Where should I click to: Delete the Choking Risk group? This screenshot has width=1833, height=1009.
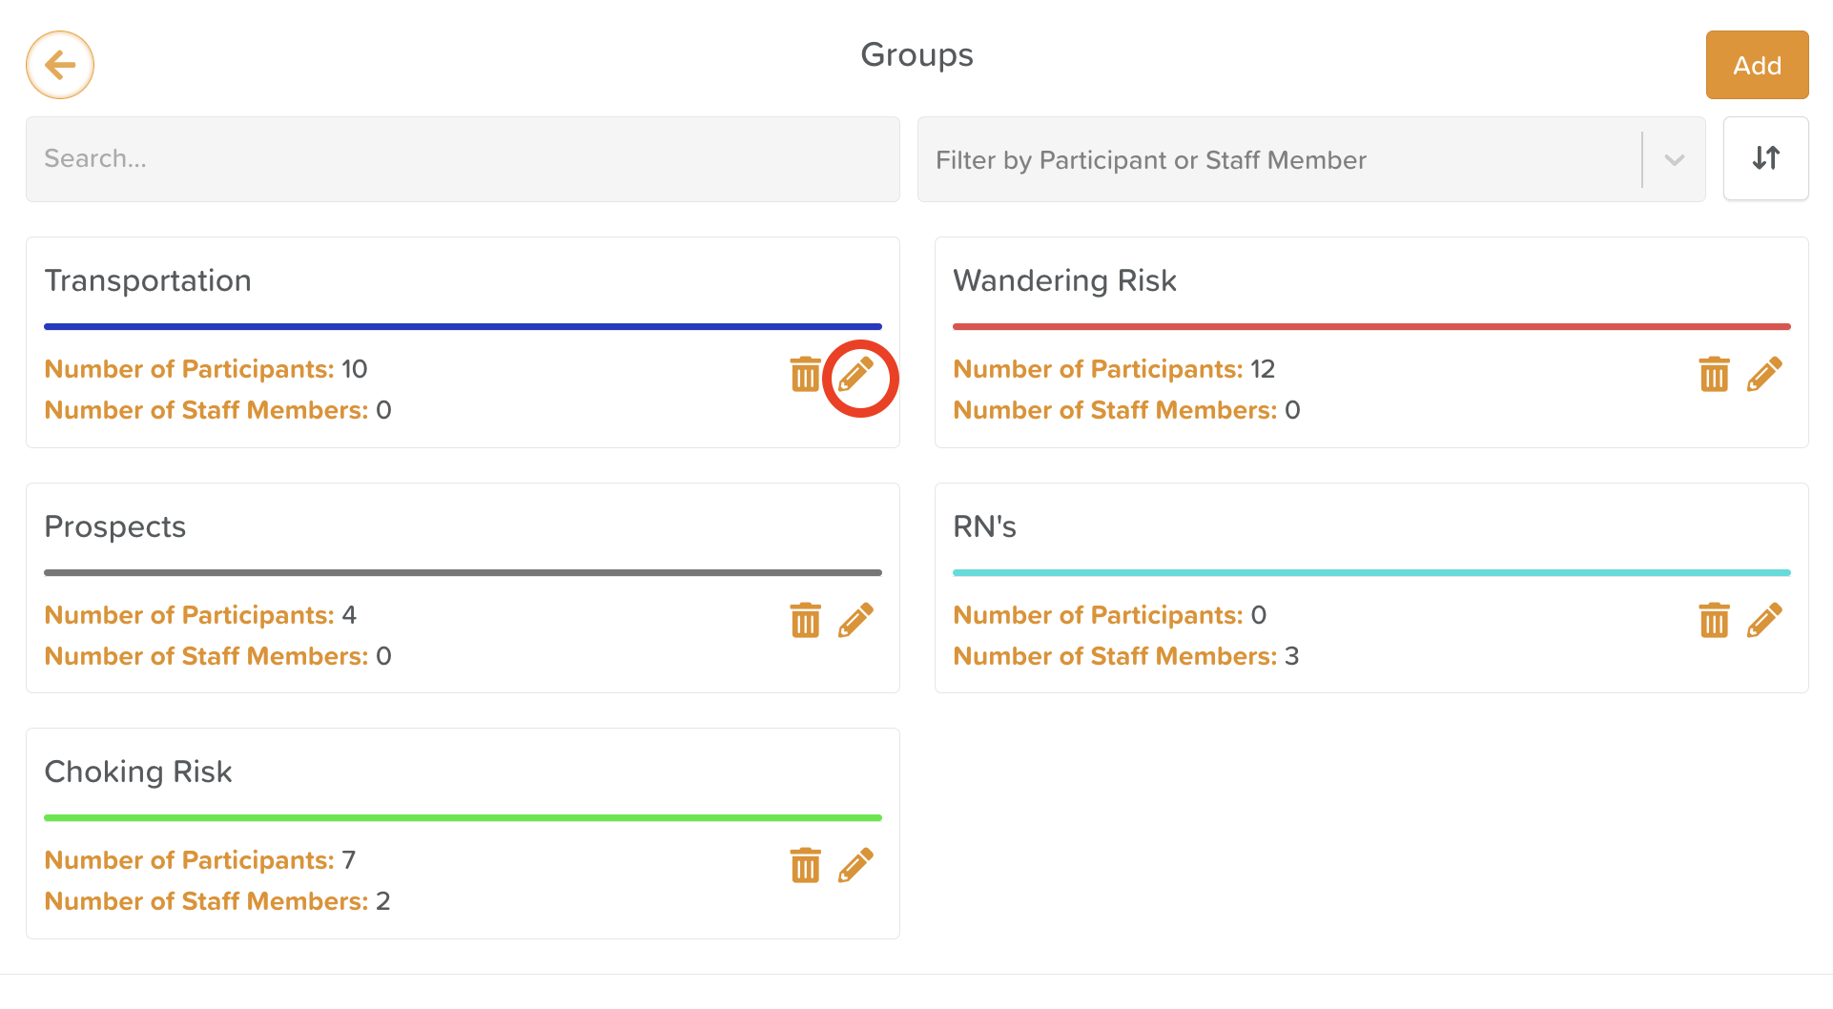coord(805,865)
